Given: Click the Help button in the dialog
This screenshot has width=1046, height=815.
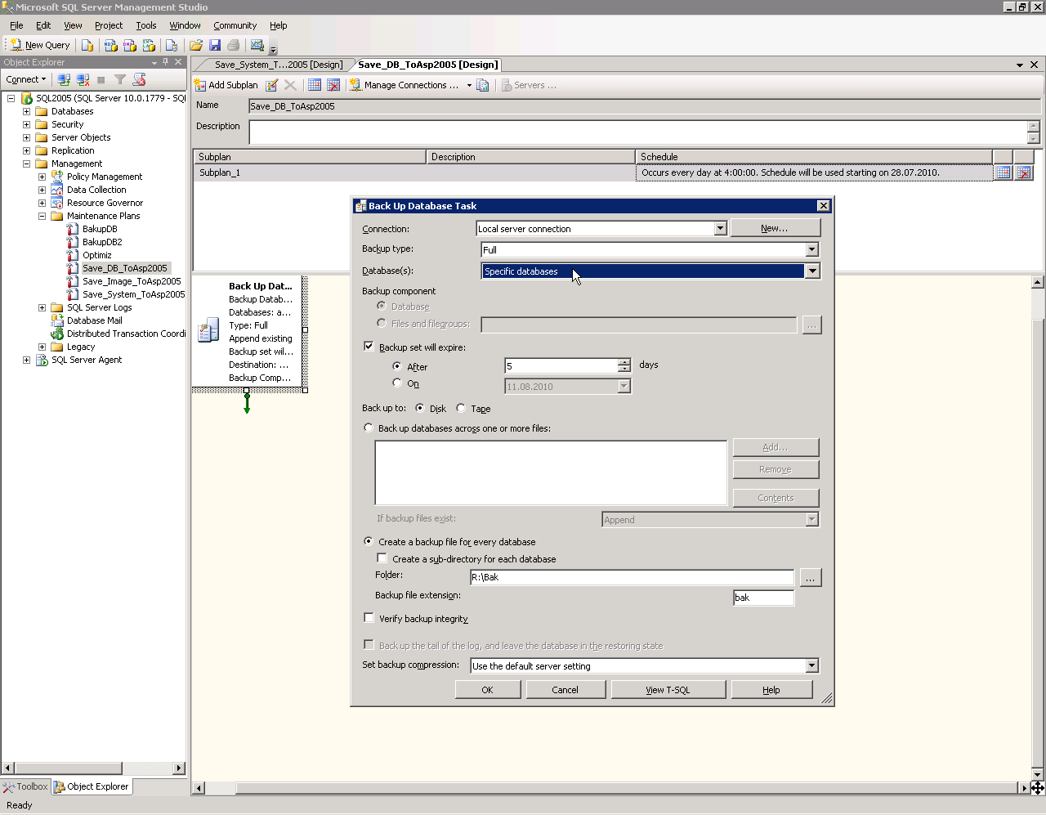Looking at the screenshot, I should point(771,690).
